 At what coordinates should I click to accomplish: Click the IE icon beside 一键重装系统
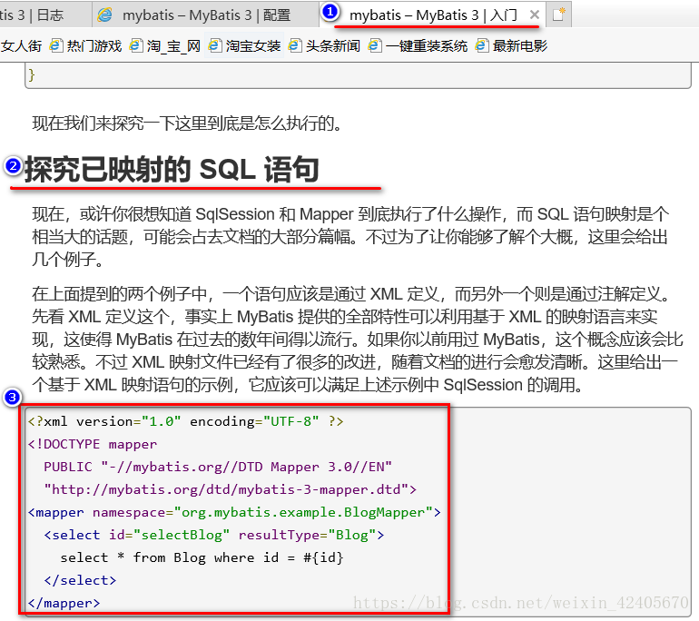375,45
